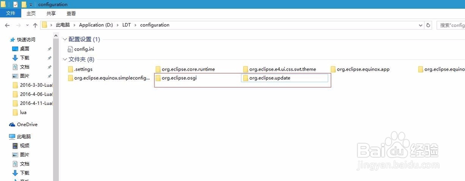Click LDT in the address path
This screenshot has width=465, height=181.
[126, 25]
